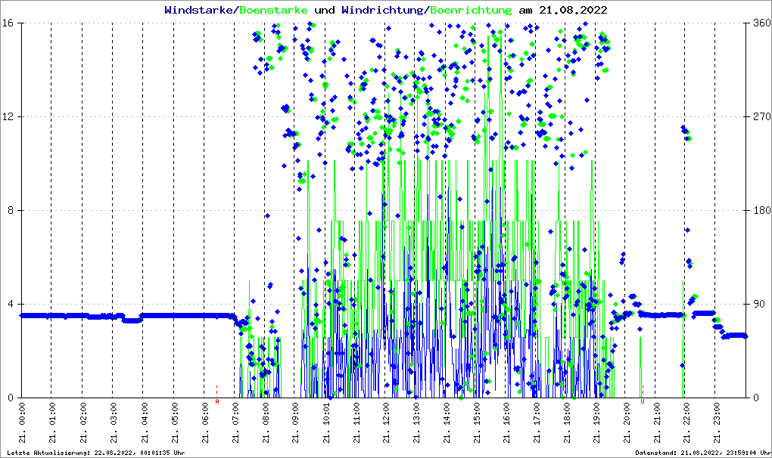Image resolution: width=772 pixels, height=458 pixels.
Task: Click the left axis value 16
Action: pyautogui.click(x=7, y=23)
